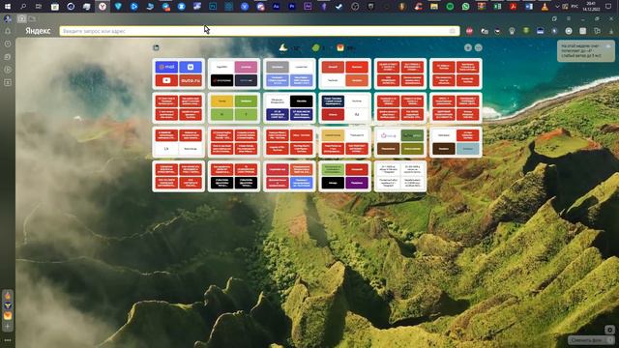
Task: Click the plus icon at sidebar bottom
Action: 8,327
